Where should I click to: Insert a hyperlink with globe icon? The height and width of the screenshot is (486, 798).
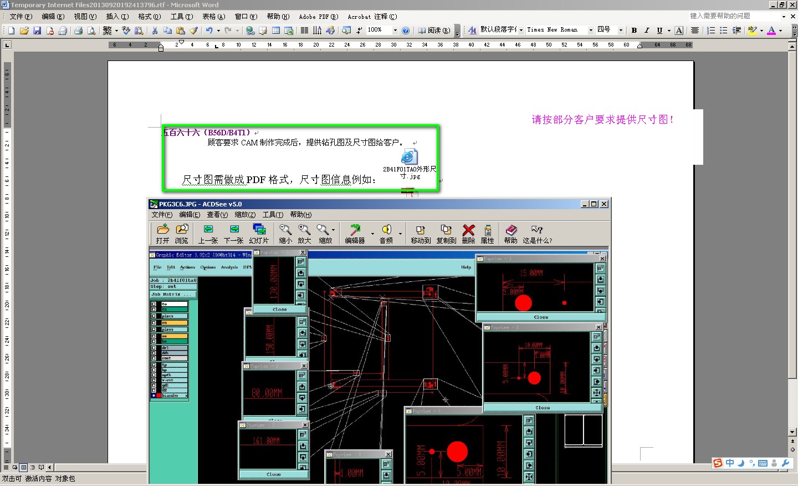point(250,31)
